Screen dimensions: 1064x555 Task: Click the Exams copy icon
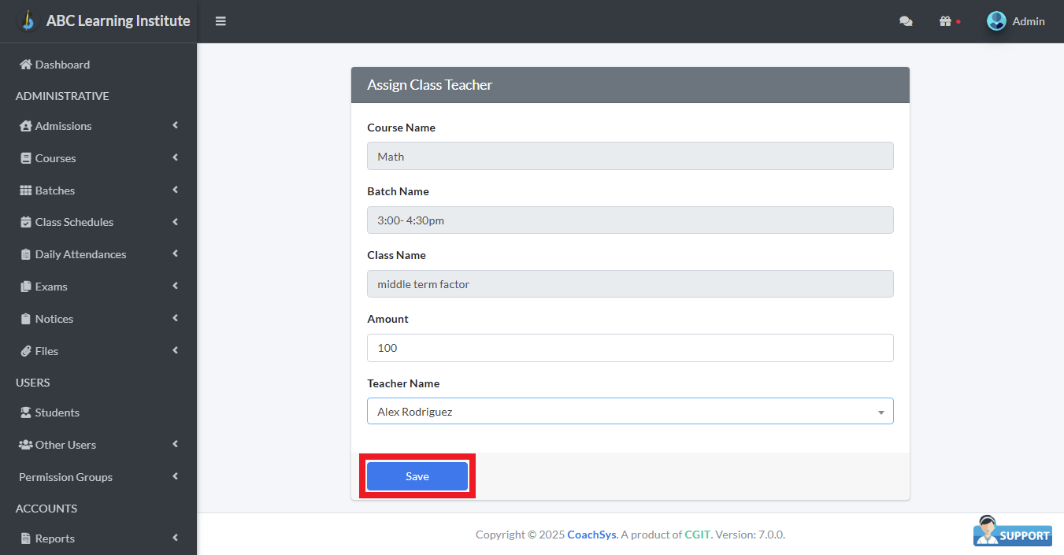tap(26, 287)
